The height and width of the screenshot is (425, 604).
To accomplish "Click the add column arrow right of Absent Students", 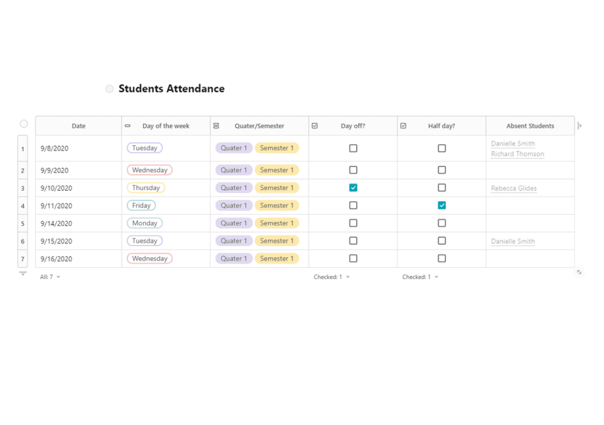I will [580, 125].
